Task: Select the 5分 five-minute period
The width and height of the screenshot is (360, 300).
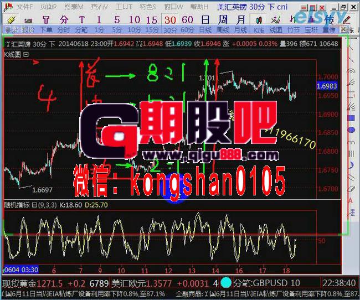Action: (117, 24)
